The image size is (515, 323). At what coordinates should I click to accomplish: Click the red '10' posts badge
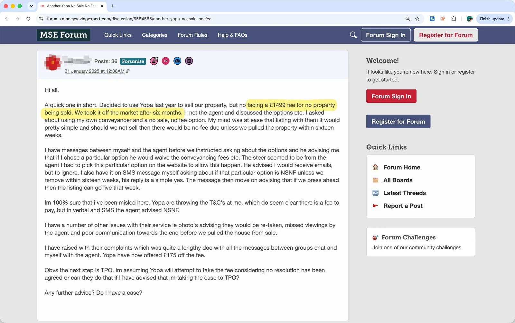coord(165,61)
